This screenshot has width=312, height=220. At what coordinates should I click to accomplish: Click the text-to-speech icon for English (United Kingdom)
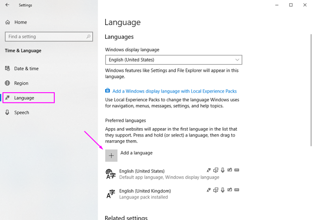click(x=216, y=190)
